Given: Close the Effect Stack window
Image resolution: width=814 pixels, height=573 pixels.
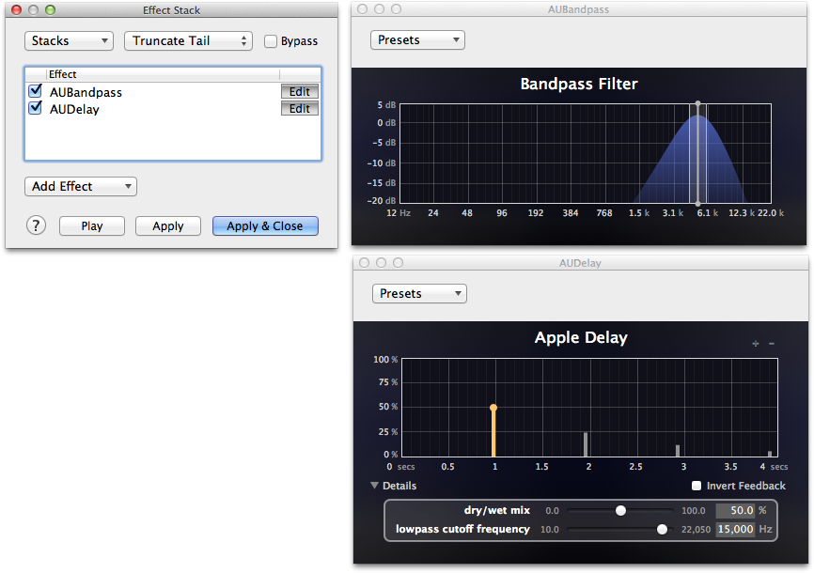Looking at the screenshot, I should 17,9.
